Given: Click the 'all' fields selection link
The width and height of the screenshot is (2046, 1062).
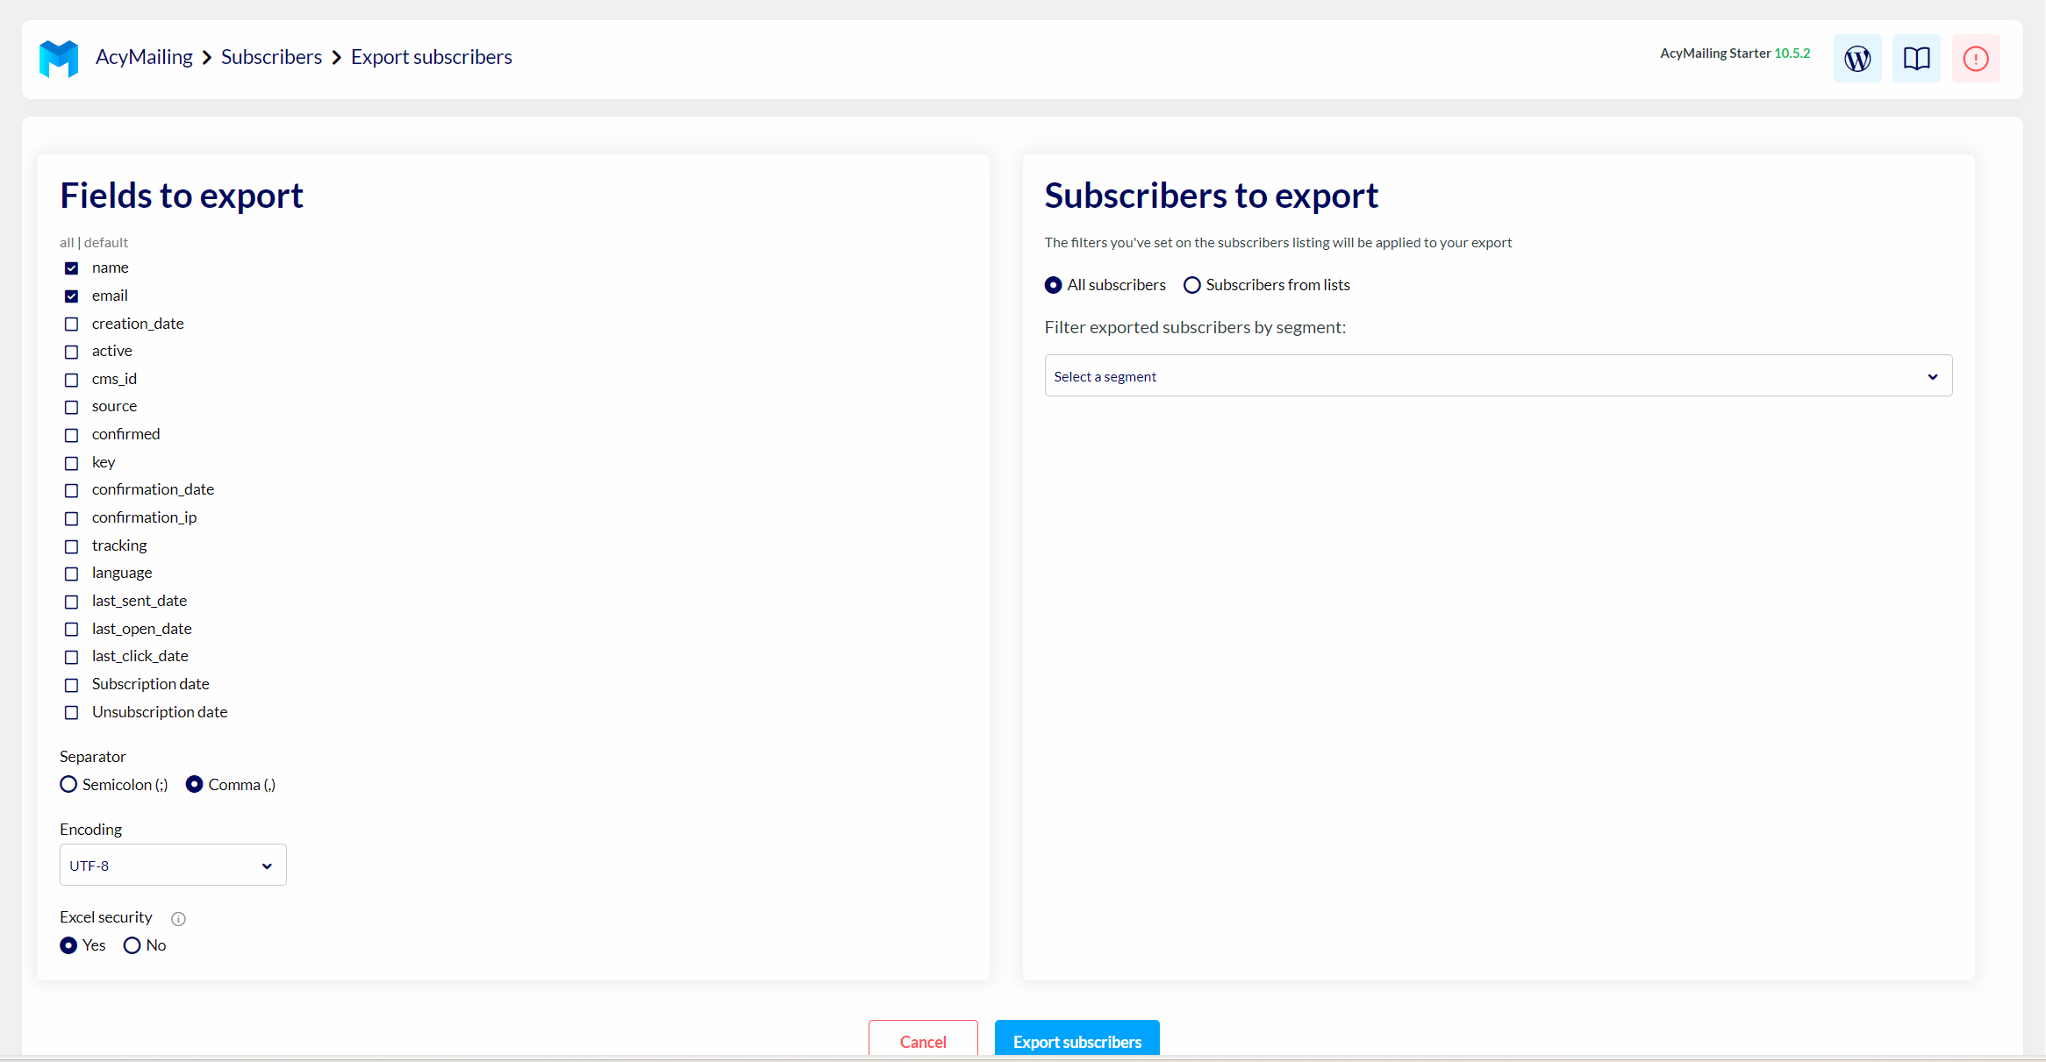Looking at the screenshot, I should 66,243.
